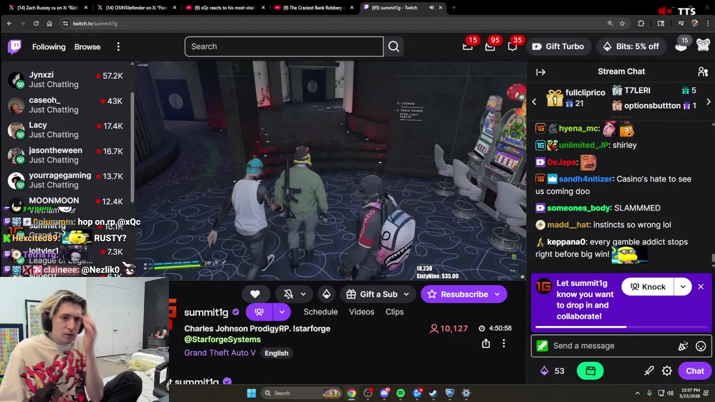
Task: Click the sword moderator icon near the Chat button
Action: pyautogui.click(x=649, y=371)
